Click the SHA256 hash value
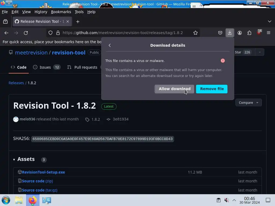275x206 pixels. coord(102,139)
